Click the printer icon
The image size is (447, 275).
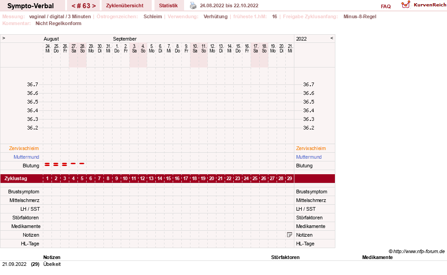point(193,6)
